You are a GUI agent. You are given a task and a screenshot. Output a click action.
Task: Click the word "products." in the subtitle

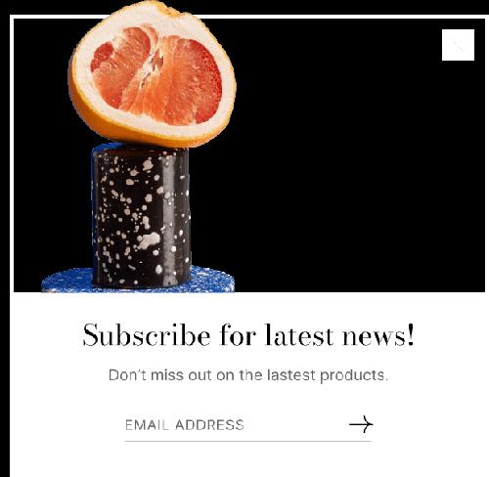(x=354, y=376)
